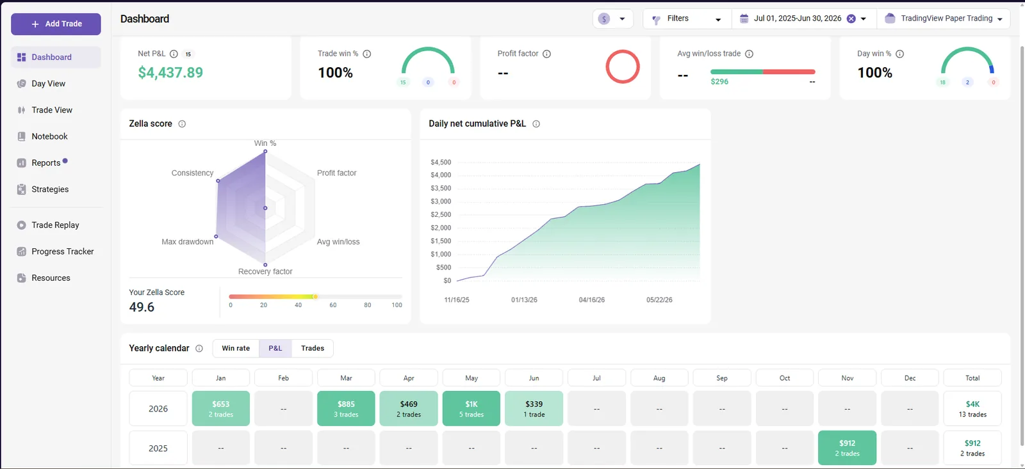Click the Net P&L info icon
Image resolution: width=1025 pixels, height=469 pixels.
[x=174, y=54]
